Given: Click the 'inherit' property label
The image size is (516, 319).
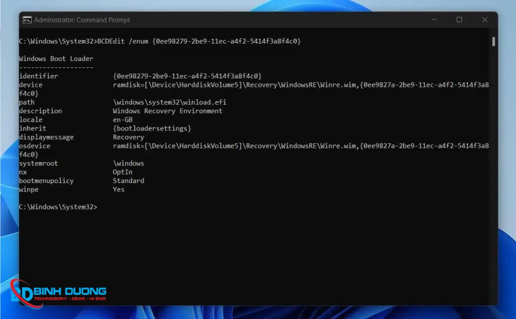Looking at the screenshot, I should click(x=33, y=128).
